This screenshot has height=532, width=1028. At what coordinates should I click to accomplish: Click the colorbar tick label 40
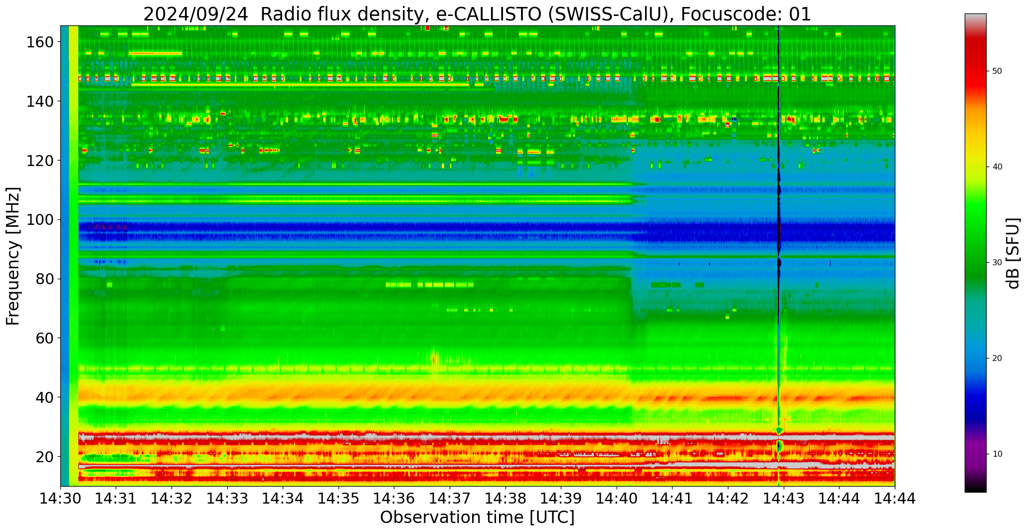click(997, 167)
